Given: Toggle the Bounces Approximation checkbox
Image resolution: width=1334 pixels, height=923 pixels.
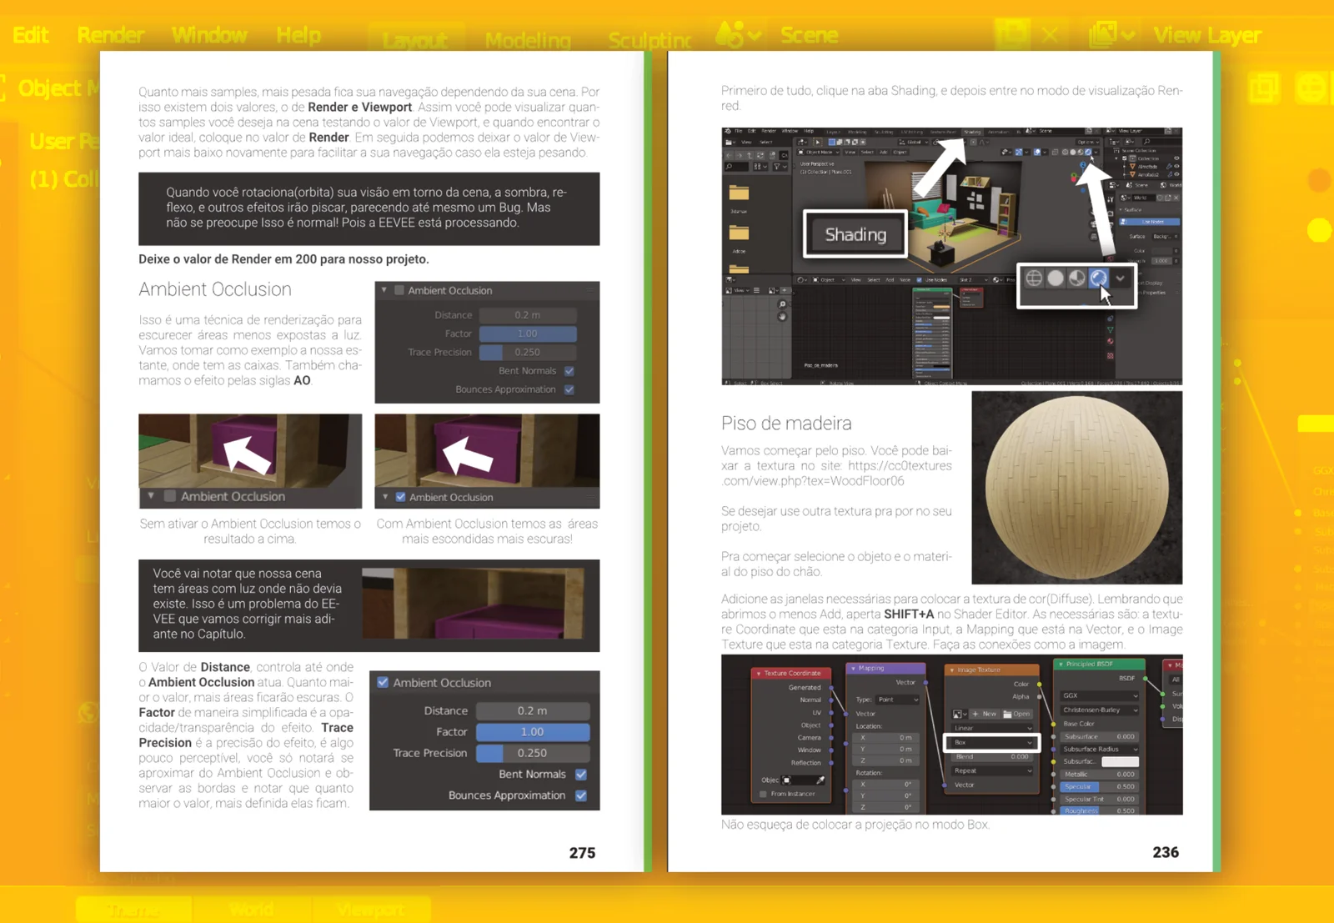Looking at the screenshot, I should [581, 795].
